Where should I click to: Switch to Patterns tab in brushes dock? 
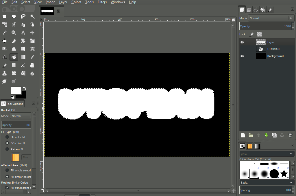click(x=250, y=146)
